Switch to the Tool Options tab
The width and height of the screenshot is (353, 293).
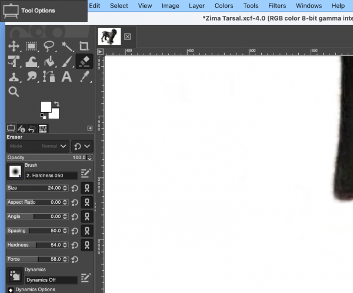click(x=11, y=129)
